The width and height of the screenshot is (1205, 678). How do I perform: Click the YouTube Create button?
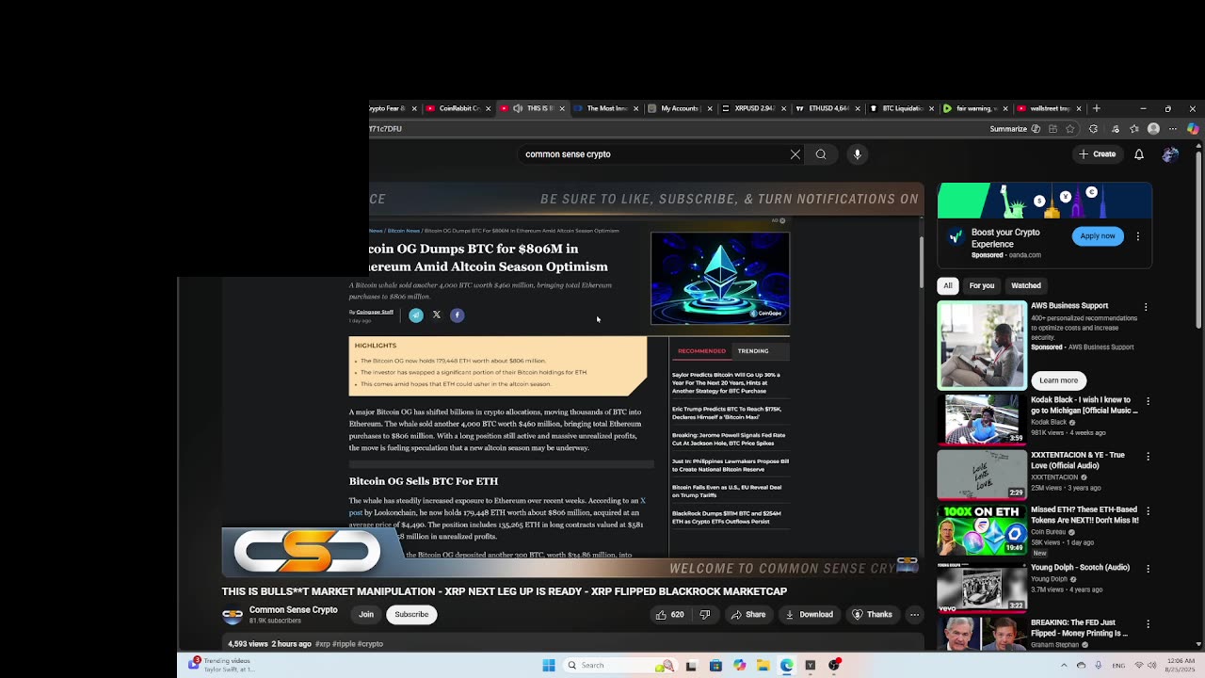click(1098, 154)
